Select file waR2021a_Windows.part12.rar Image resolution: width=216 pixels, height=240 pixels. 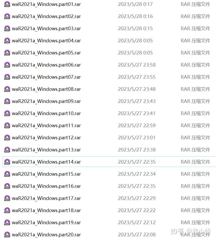(46, 138)
